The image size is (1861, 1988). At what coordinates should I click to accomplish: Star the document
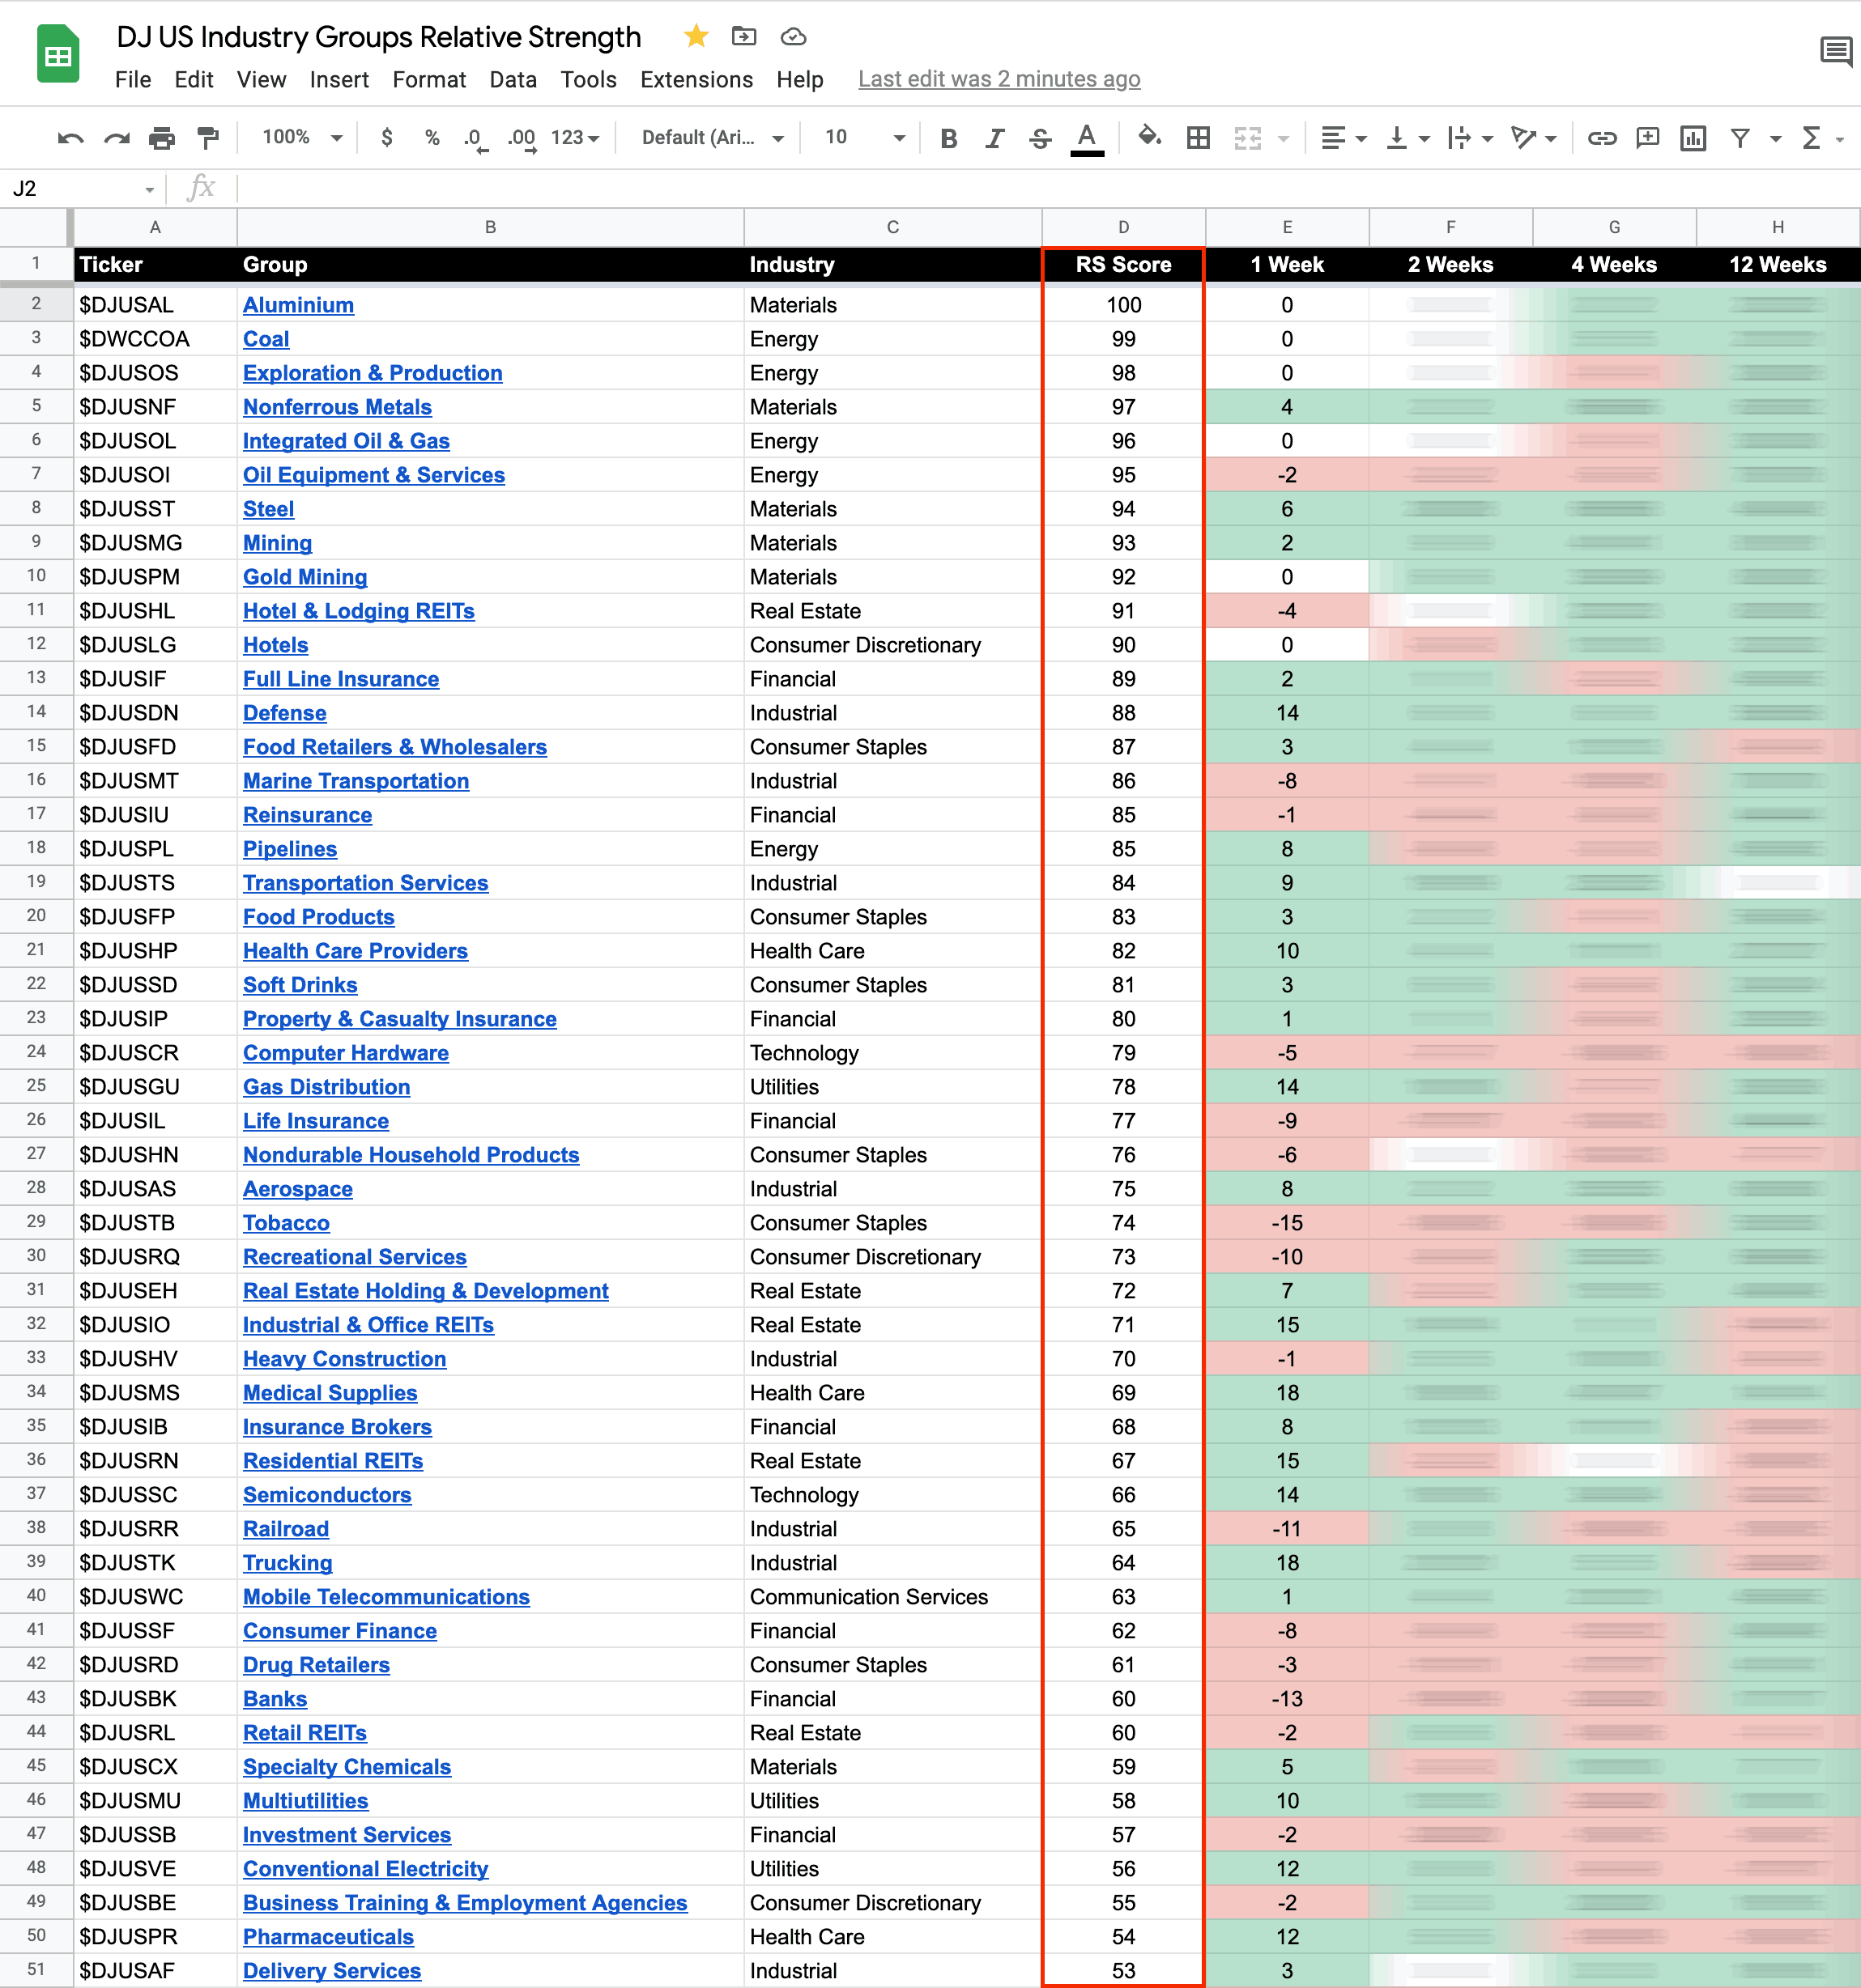(696, 37)
